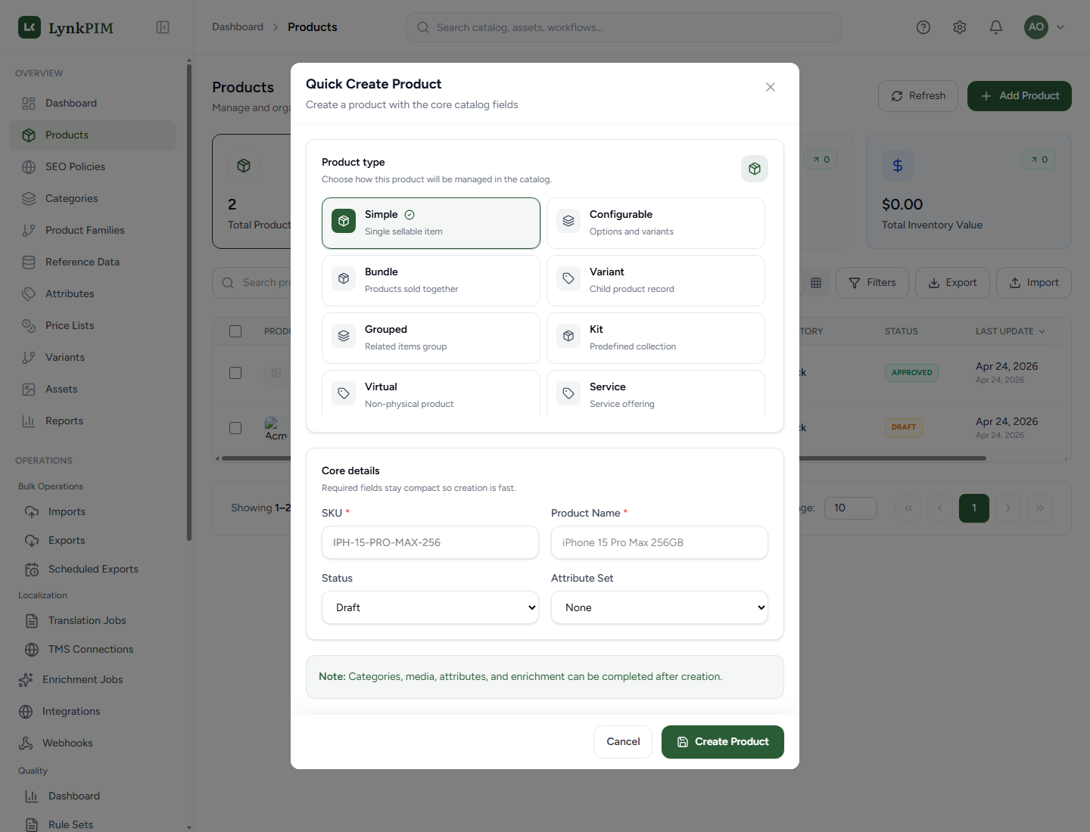
Task: Click page 1 pagination button
Action: tap(974, 508)
